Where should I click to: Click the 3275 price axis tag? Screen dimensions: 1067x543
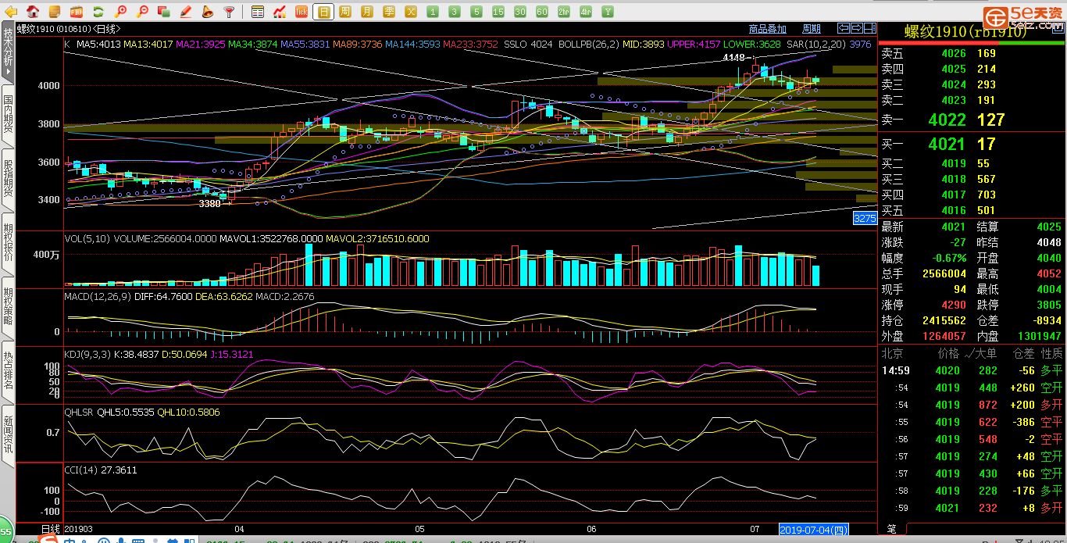click(x=865, y=219)
